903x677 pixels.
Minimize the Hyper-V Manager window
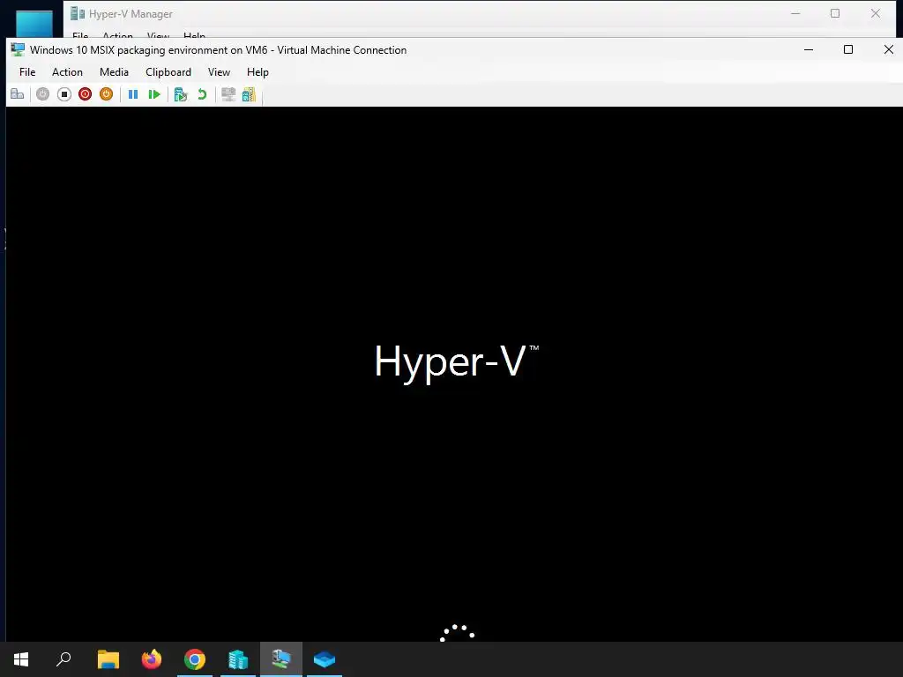796,13
